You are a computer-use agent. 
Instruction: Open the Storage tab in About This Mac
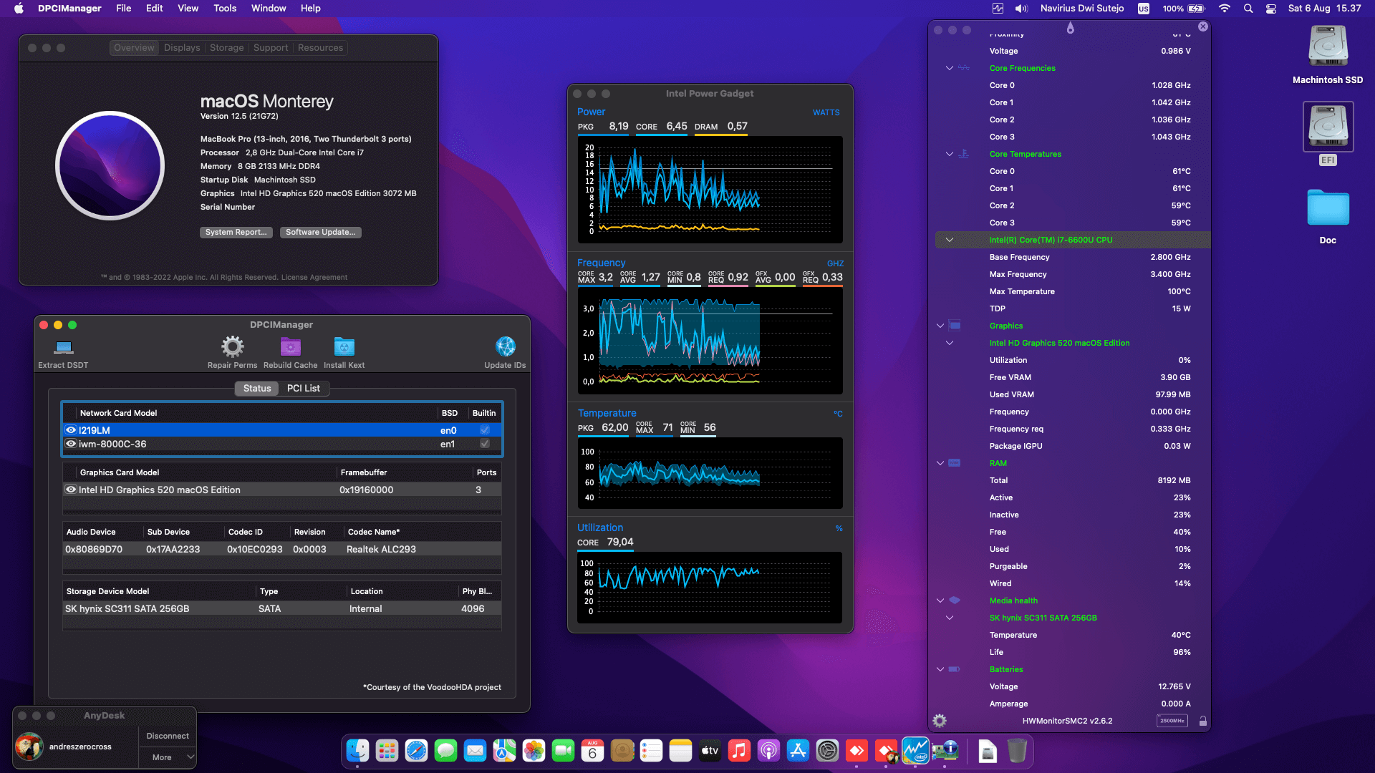(226, 48)
